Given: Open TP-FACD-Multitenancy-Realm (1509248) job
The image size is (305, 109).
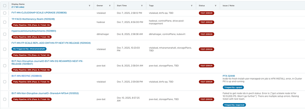Looking at the screenshot, I should pos(33,19).
